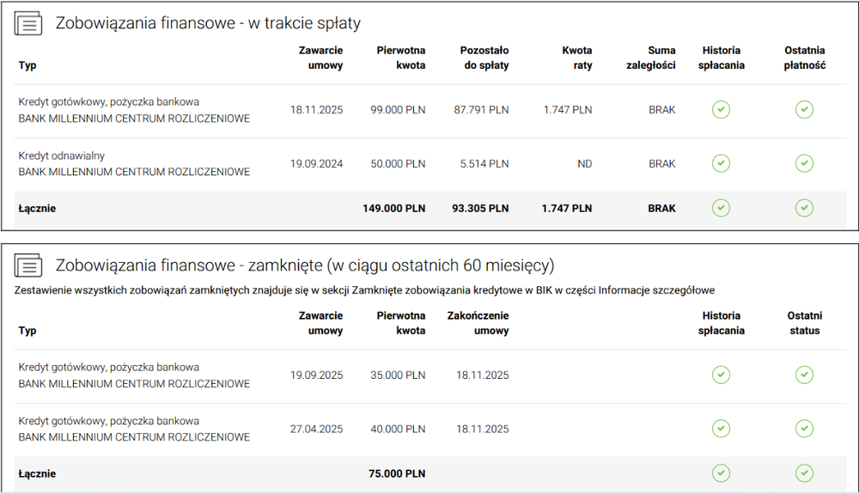Click Historia spłacania checkmark for Kredyt odnawialny
859x494 pixels.
(x=721, y=163)
